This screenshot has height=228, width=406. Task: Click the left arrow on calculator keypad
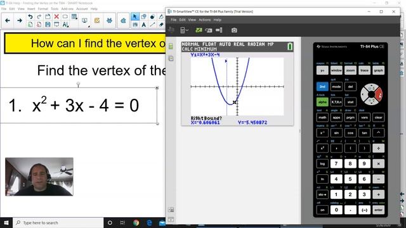point(363,94)
